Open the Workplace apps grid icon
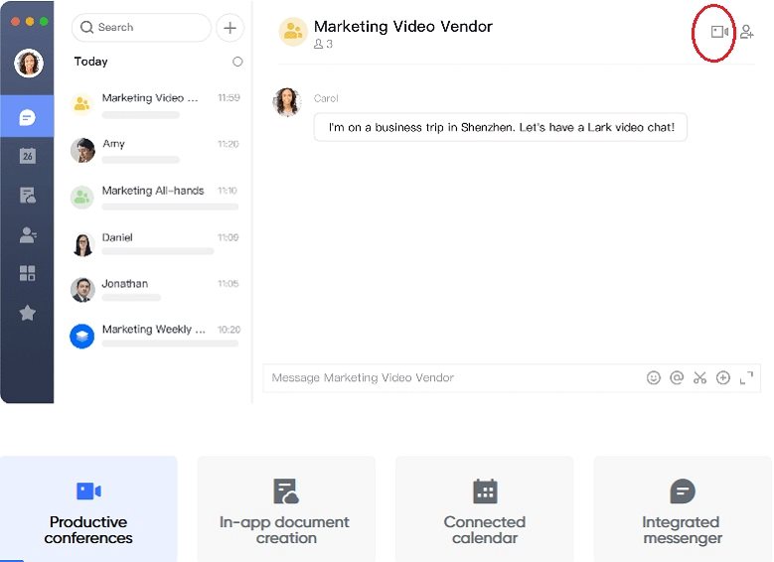 point(28,273)
